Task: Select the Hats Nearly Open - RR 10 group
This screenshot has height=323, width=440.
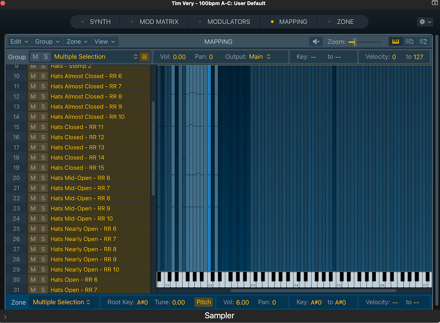Action: point(85,270)
